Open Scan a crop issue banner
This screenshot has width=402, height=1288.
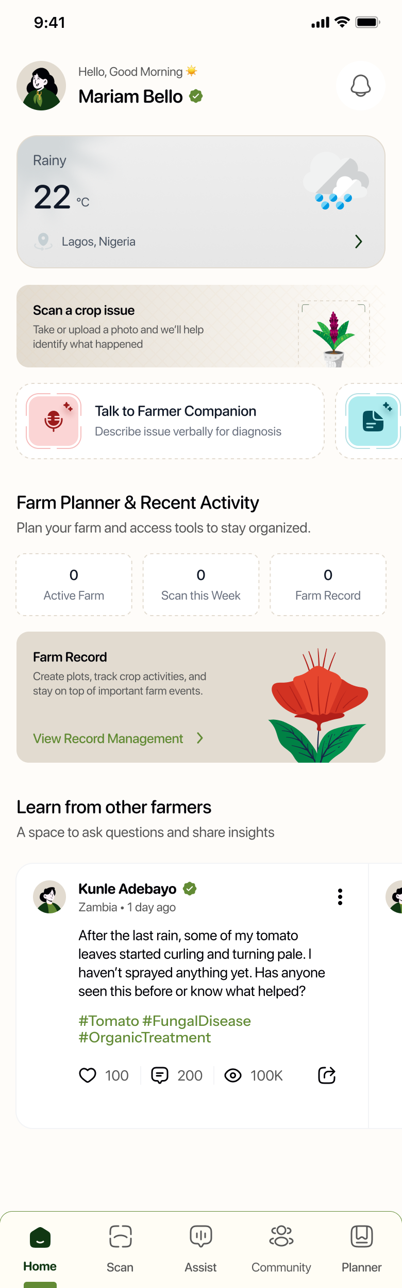201,326
